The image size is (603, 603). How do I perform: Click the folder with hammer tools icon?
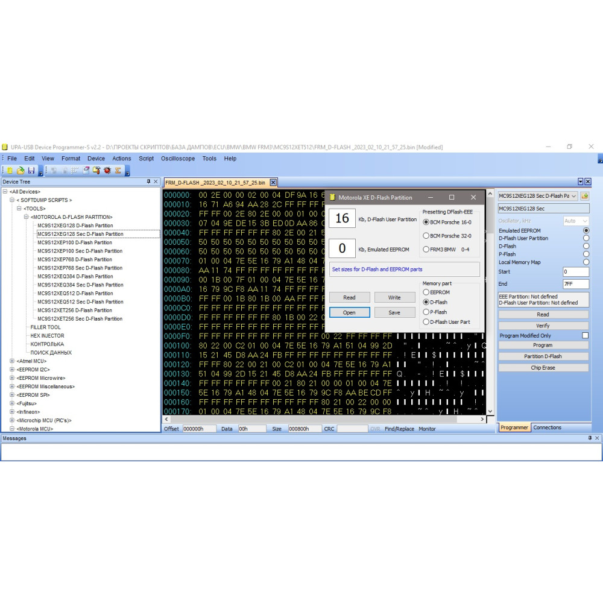pyautogui.click(x=96, y=171)
